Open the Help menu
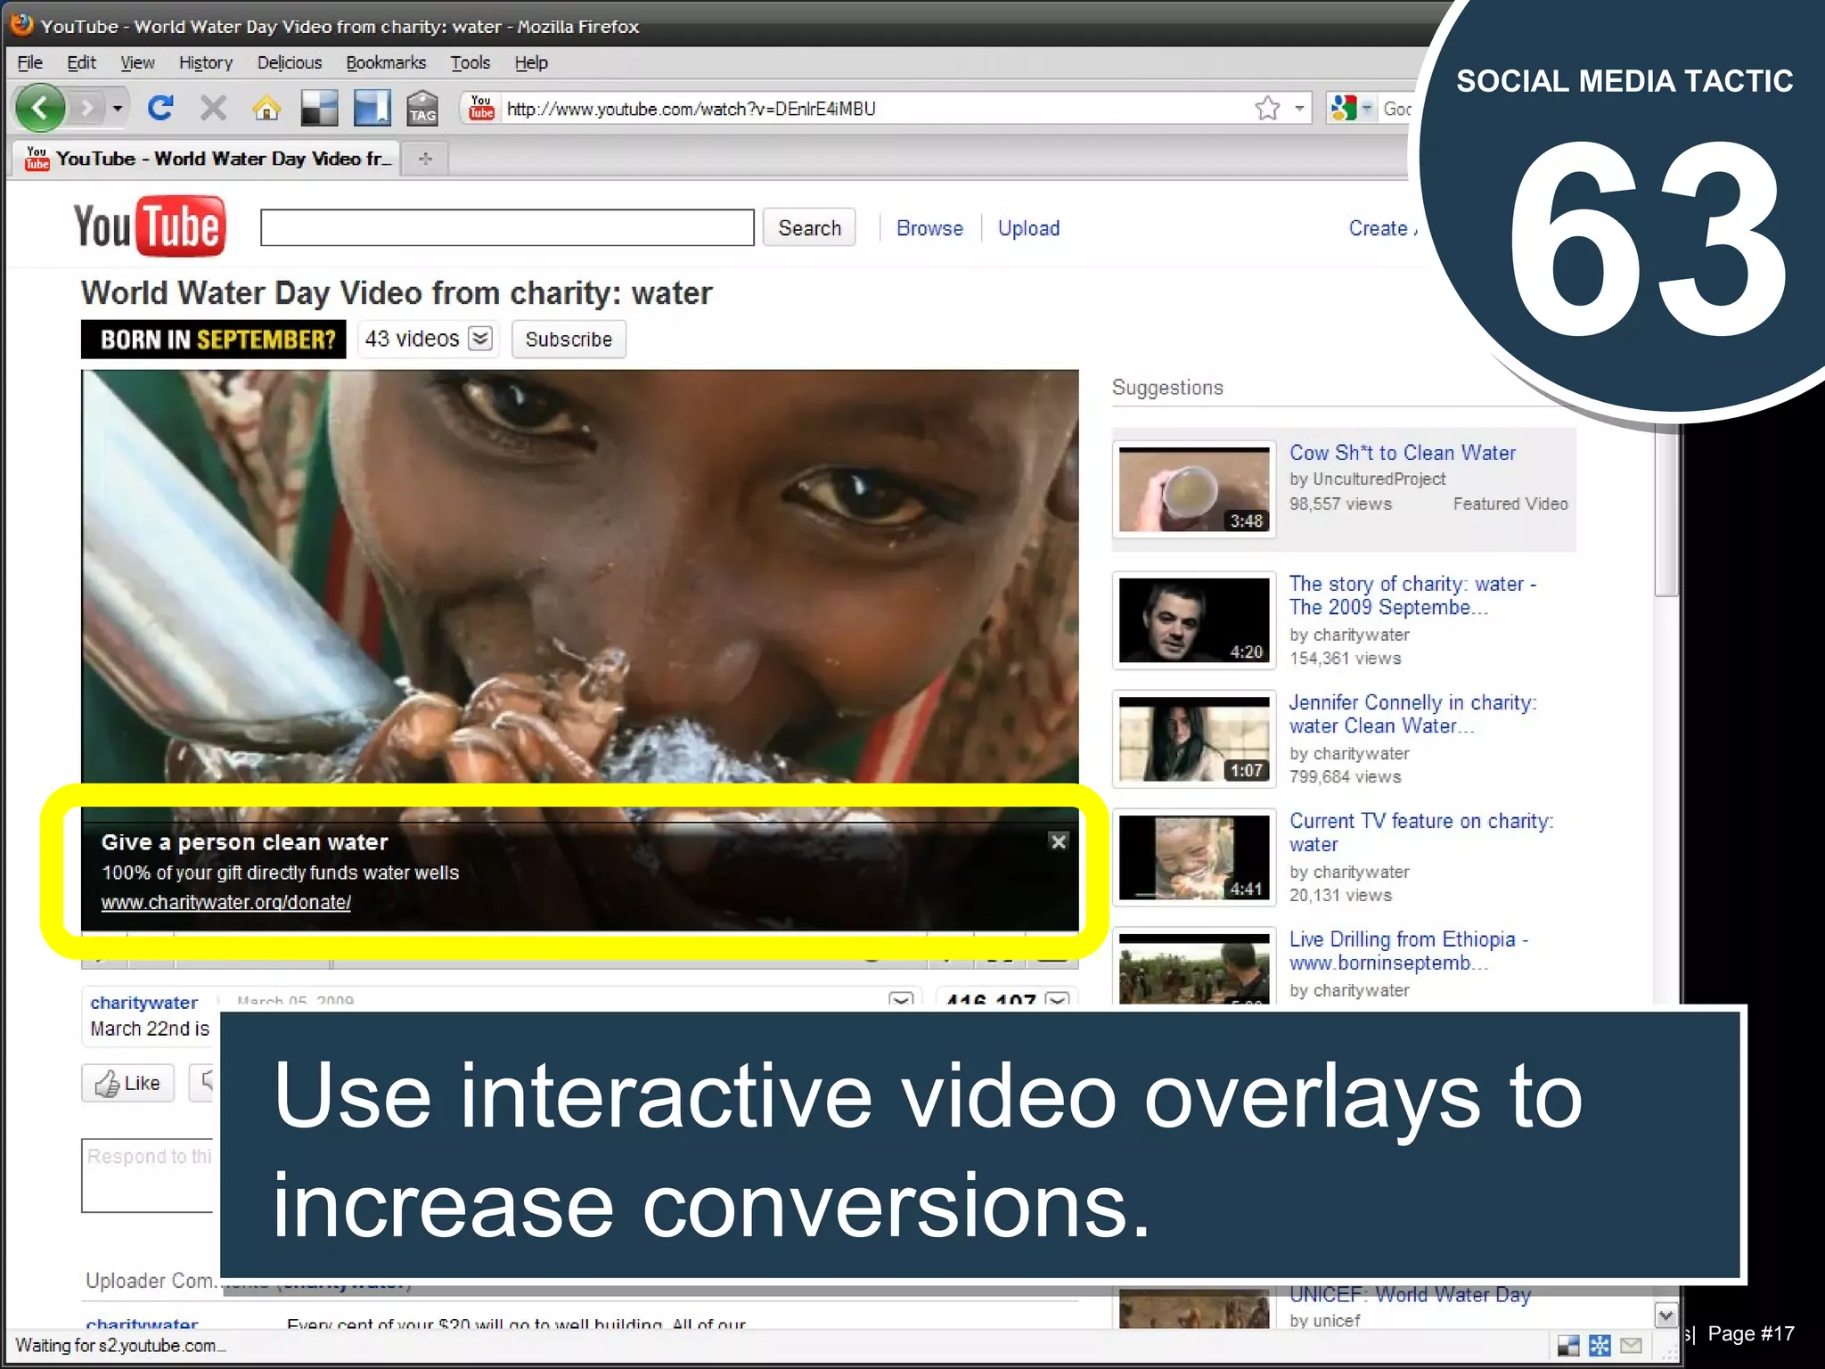This screenshot has height=1369, width=1825. tap(531, 62)
